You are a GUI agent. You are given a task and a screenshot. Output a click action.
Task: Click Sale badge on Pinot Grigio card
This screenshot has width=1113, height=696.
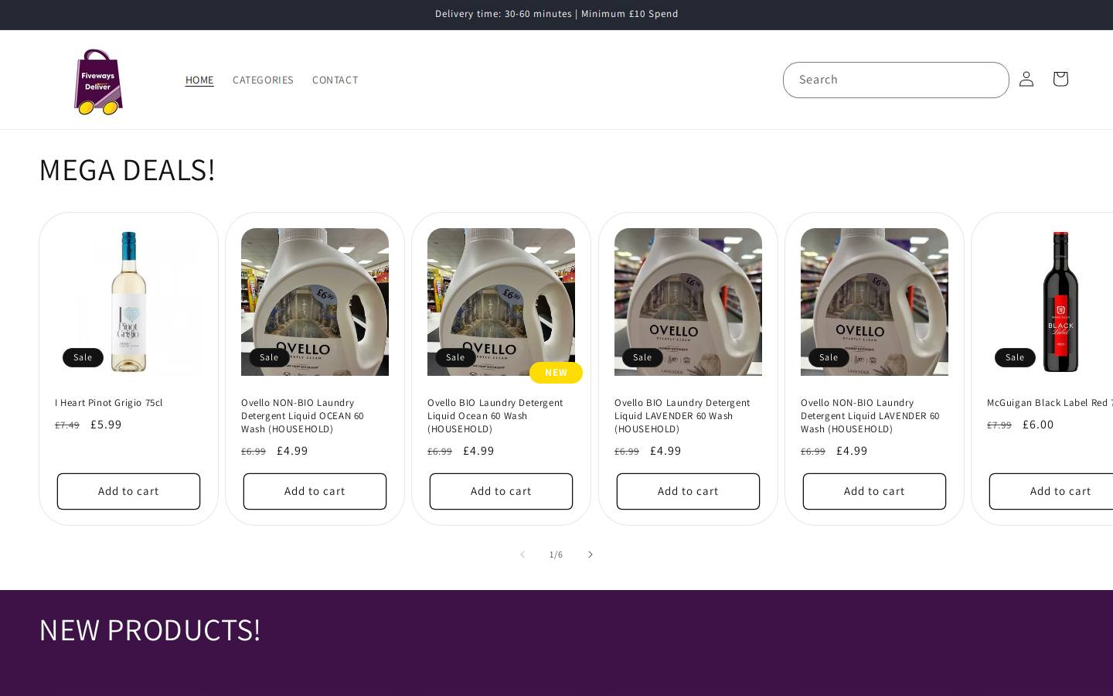tap(83, 357)
